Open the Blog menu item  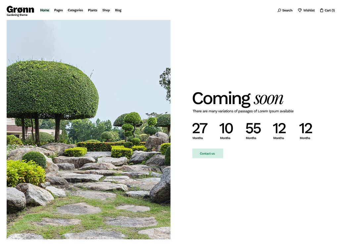tap(118, 10)
